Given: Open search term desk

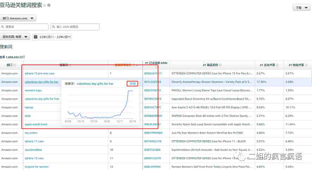Looking at the screenshot, I should (x=28, y=116).
